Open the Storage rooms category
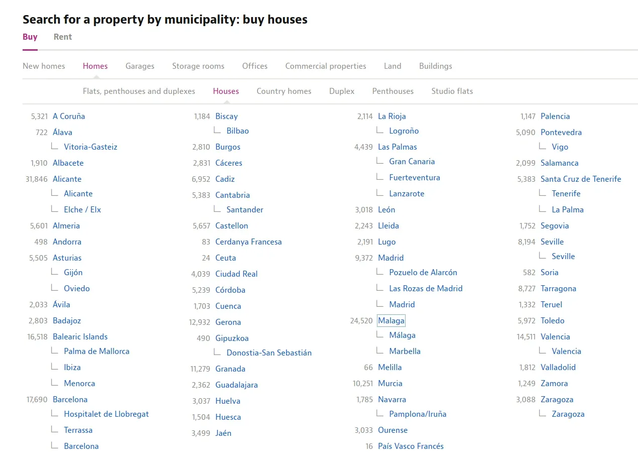This screenshot has height=470, width=638. coord(198,66)
